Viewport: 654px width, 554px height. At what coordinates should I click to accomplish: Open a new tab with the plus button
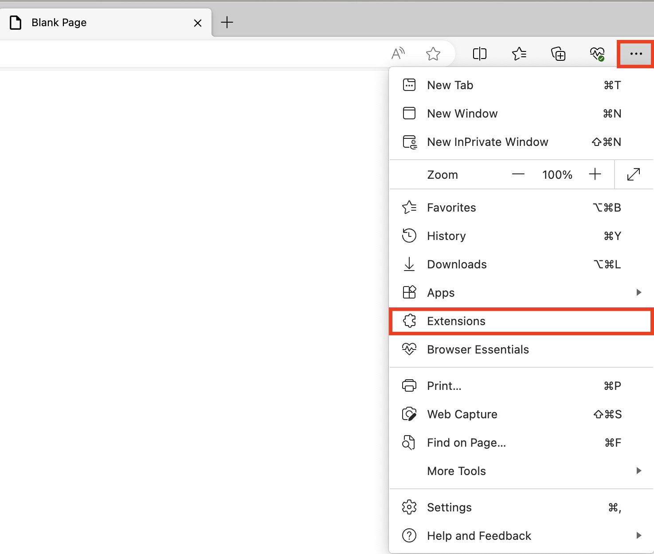(227, 22)
